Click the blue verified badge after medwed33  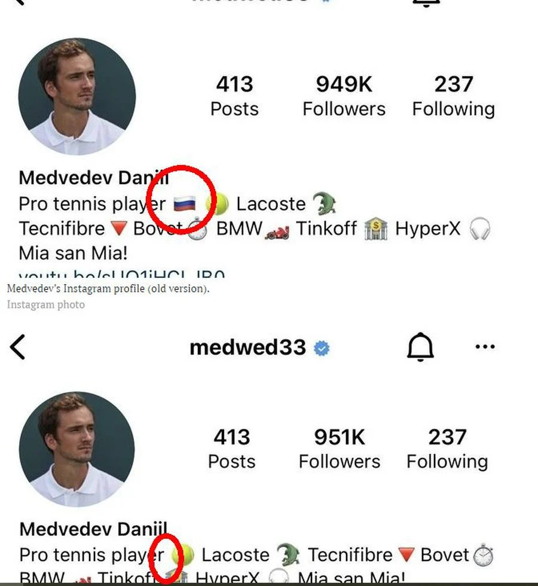point(322,348)
